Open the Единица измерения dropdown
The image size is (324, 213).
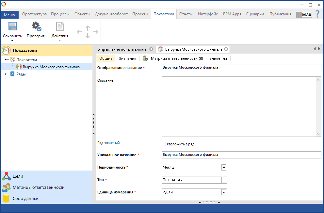point(224,192)
